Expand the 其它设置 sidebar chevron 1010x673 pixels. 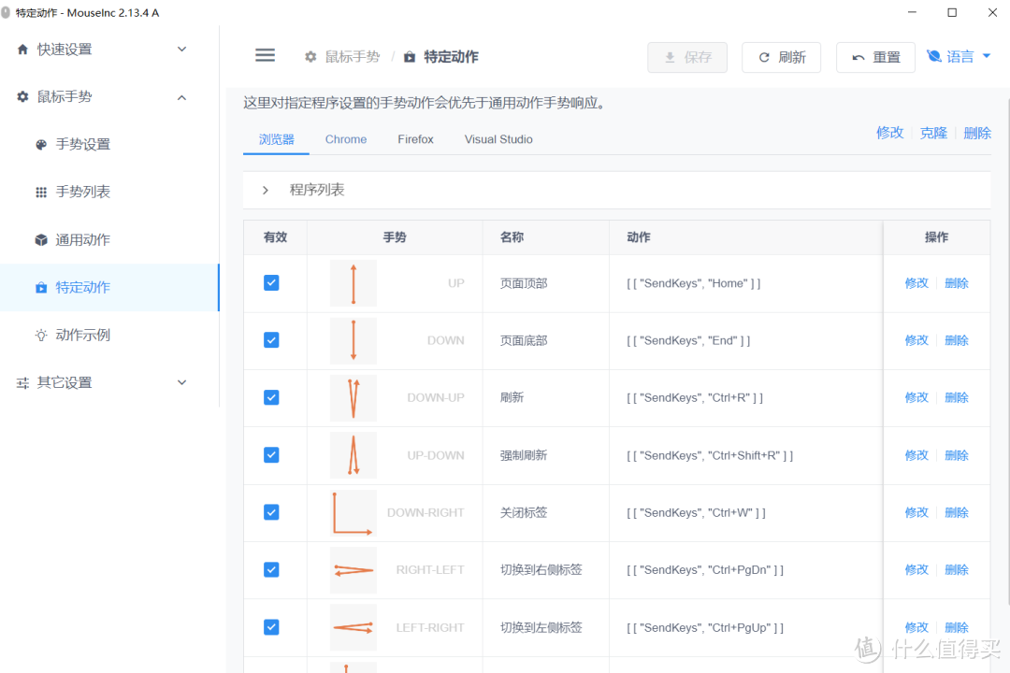coord(181,382)
